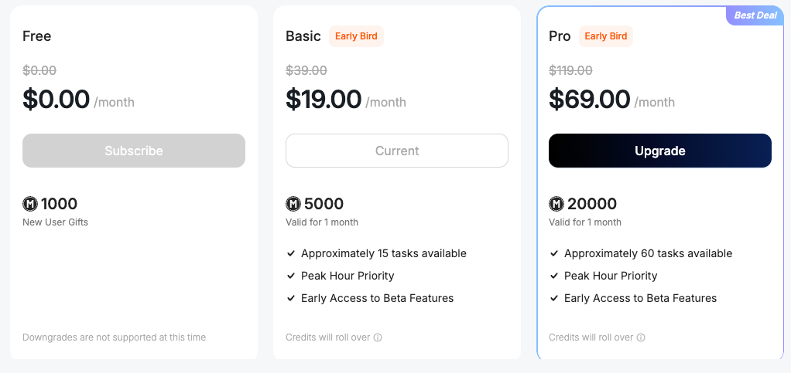This screenshot has height=373, width=791.
Task: Click checkmark beside Basic Peak Hour Priority
Action: [x=291, y=276]
